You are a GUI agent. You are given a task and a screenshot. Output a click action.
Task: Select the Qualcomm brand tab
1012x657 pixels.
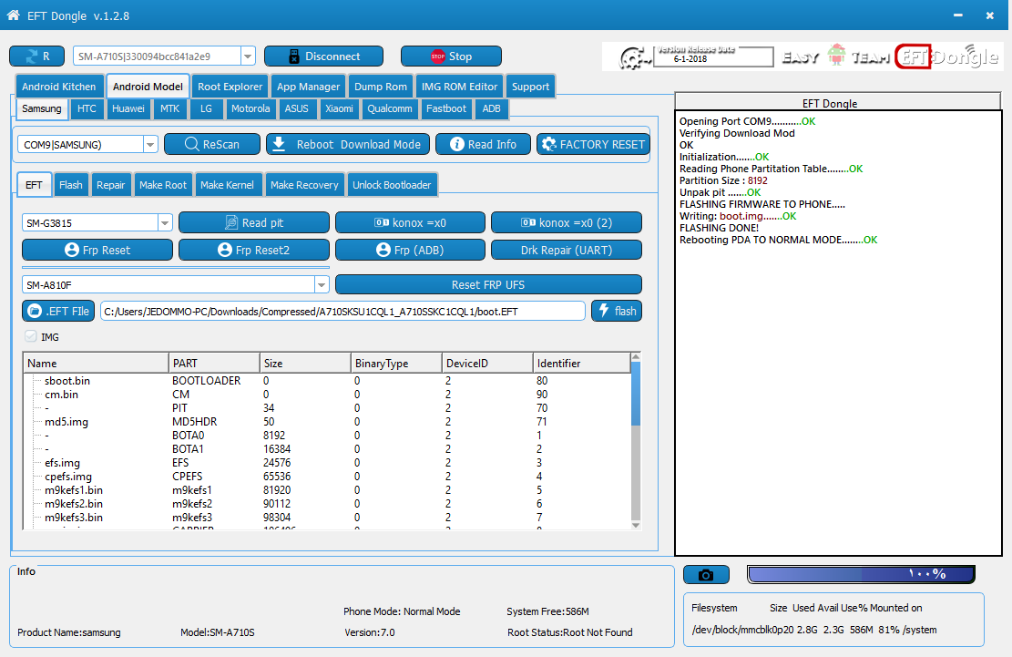pos(390,108)
